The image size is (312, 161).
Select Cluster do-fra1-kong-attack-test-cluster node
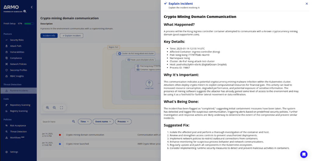tap(136, 53)
